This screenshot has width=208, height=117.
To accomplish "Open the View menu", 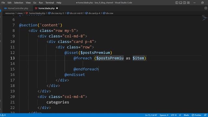I will coord(28,3).
